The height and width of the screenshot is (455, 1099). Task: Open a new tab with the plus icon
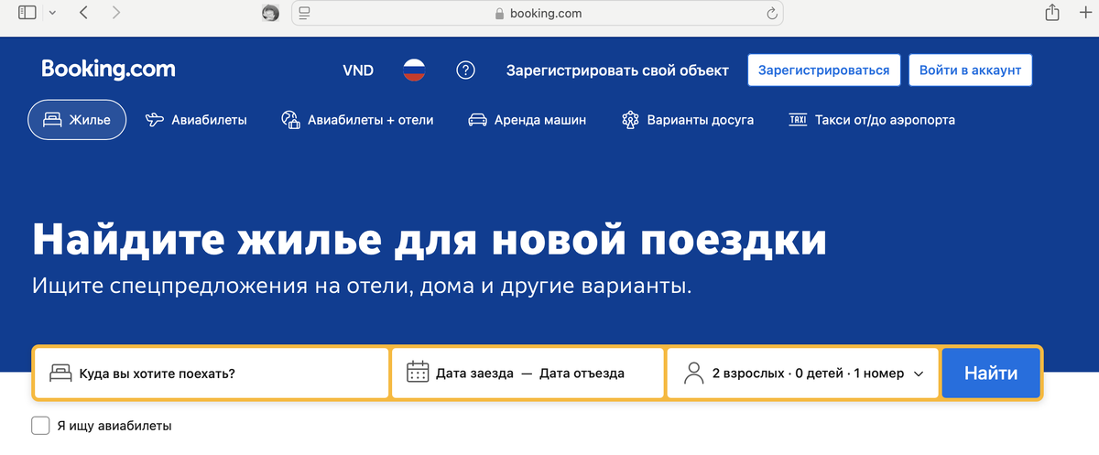tap(1085, 13)
